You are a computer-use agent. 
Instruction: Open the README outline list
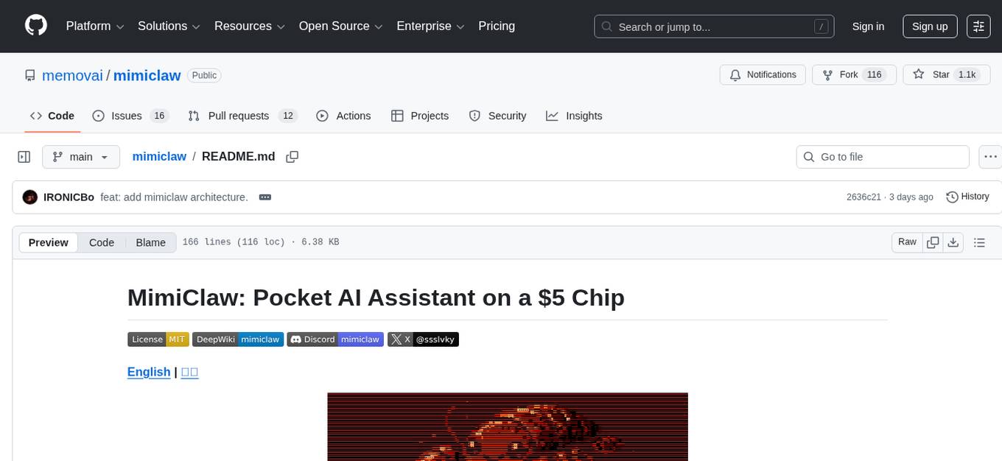tap(980, 242)
